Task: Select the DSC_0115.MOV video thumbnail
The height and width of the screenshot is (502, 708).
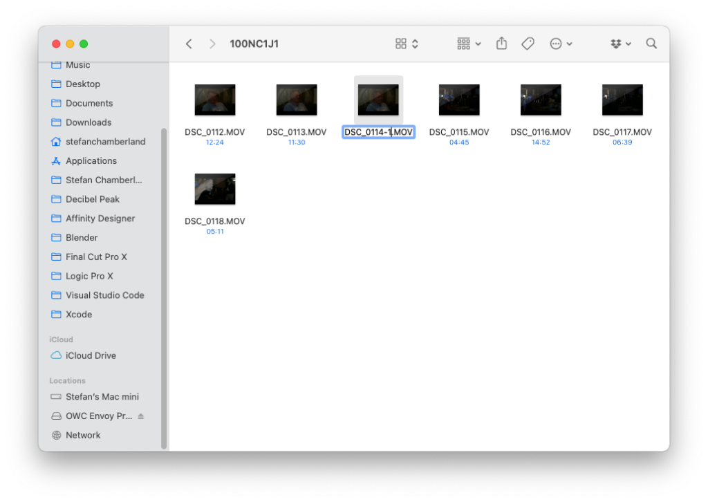Action: point(459,100)
